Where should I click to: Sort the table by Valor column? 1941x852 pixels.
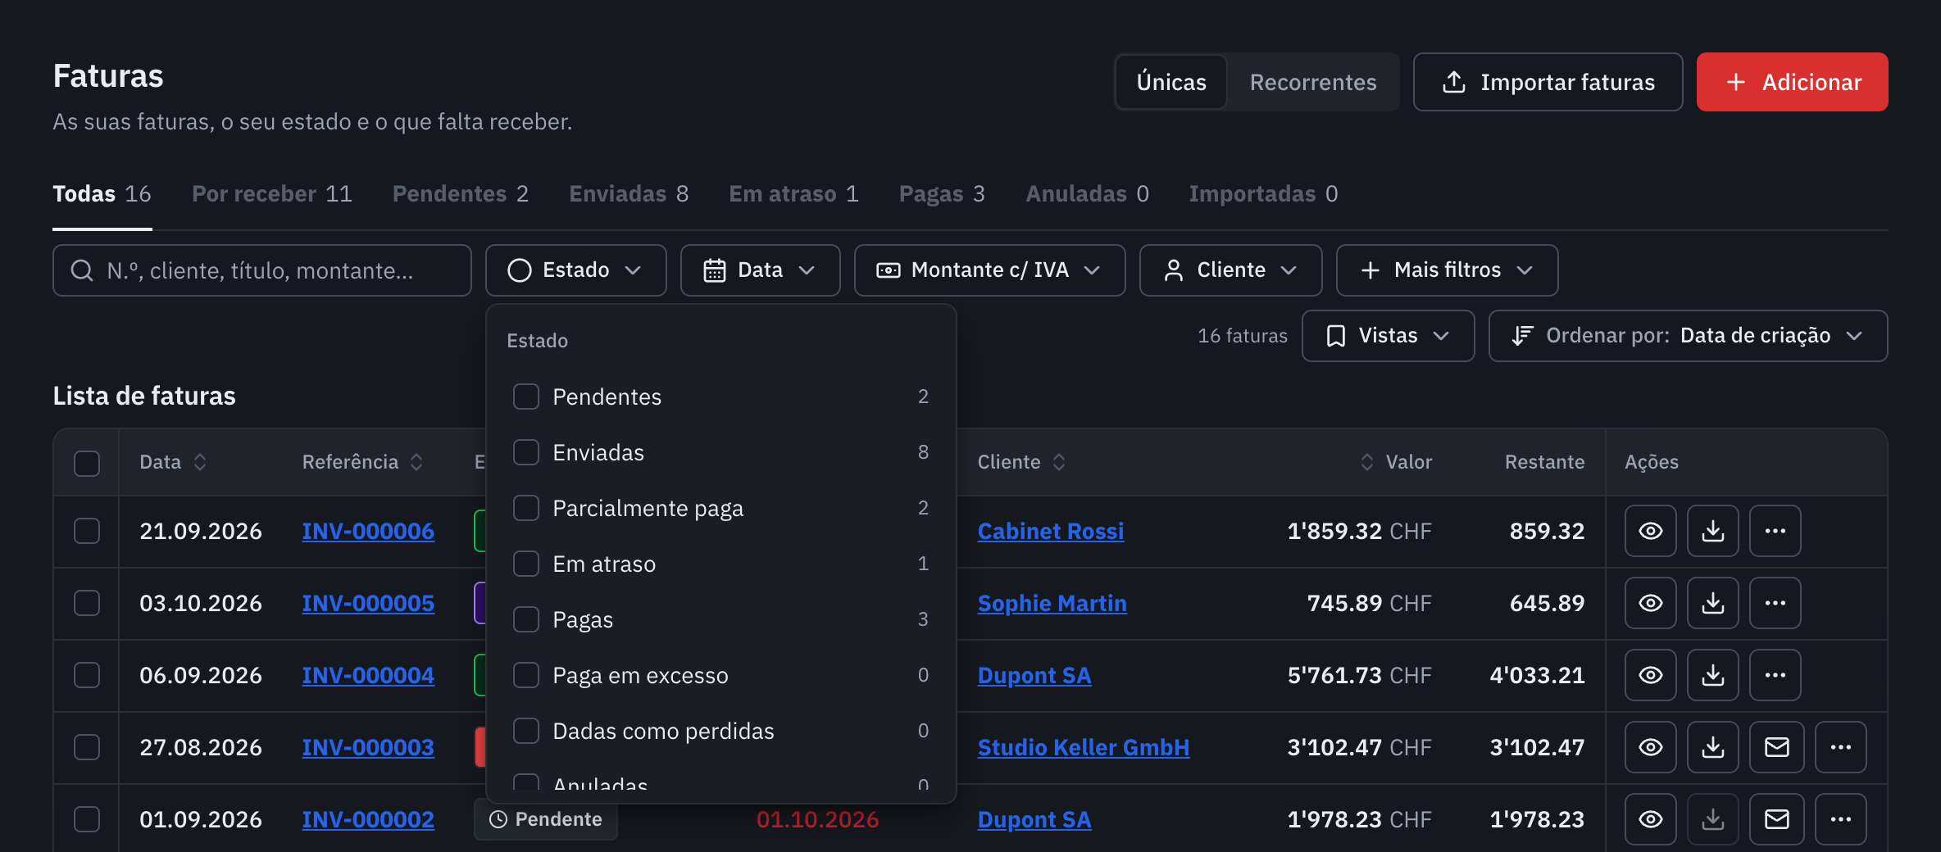[1396, 462]
